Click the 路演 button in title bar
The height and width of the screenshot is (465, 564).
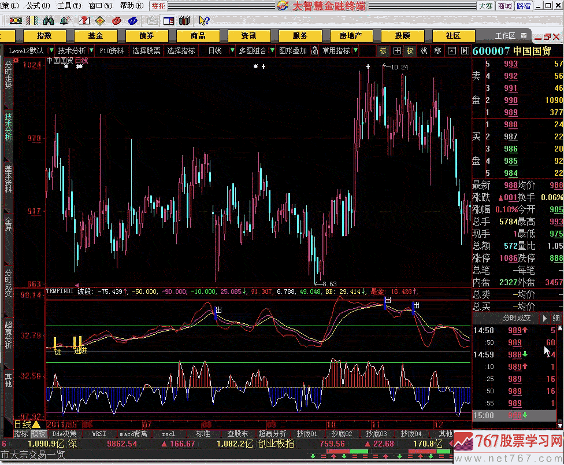(x=524, y=6)
